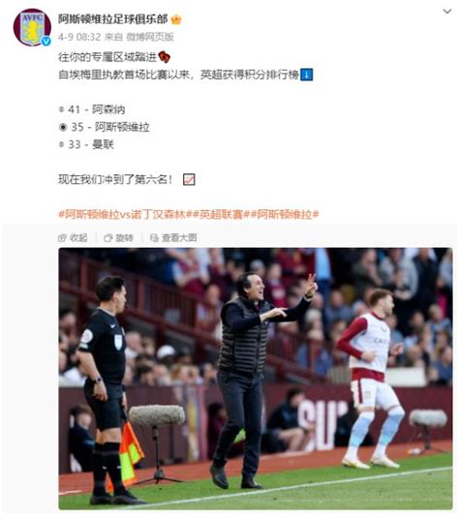Click the touchline match photo
The width and height of the screenshot is (459, 523).
[x=256, y=379]
